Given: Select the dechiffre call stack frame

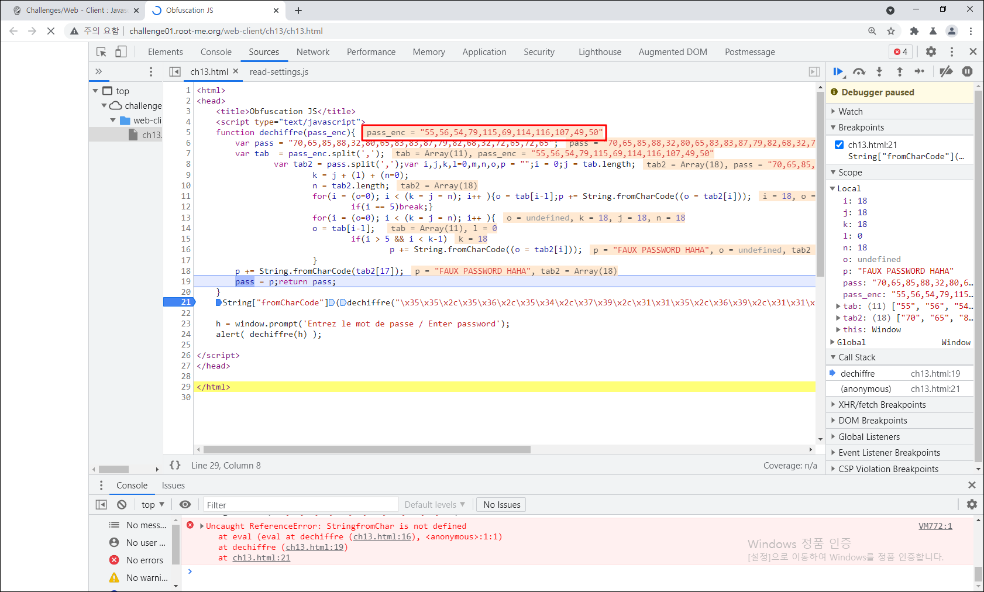Looking at the screenshot, I should (x=900, y=373).
